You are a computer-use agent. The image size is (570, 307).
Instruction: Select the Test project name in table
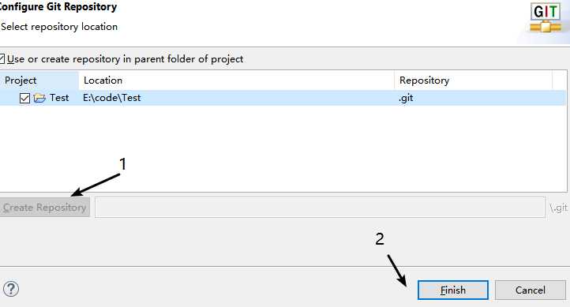coord(59,98)
